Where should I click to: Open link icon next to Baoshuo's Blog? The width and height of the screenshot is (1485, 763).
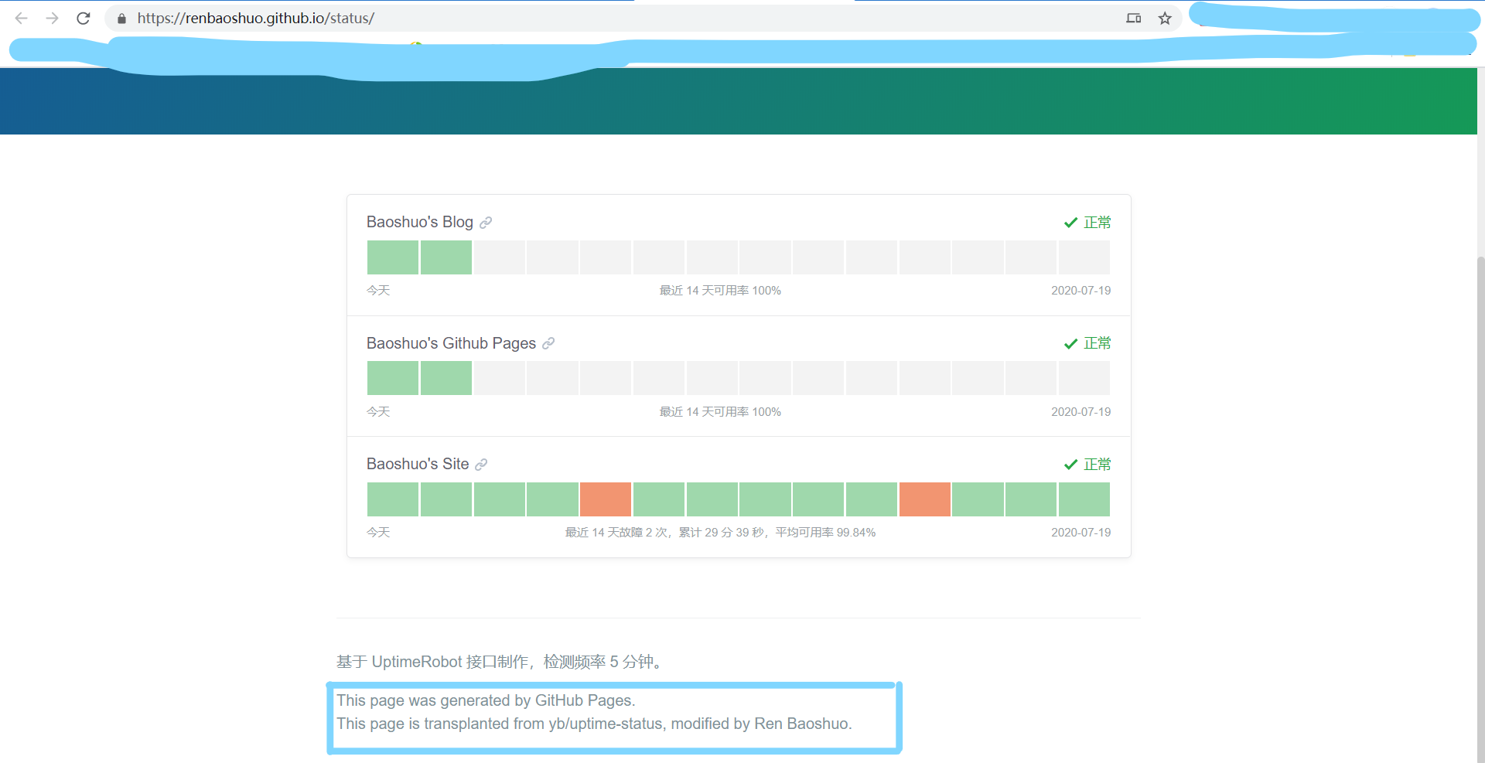tap(486, 223)
